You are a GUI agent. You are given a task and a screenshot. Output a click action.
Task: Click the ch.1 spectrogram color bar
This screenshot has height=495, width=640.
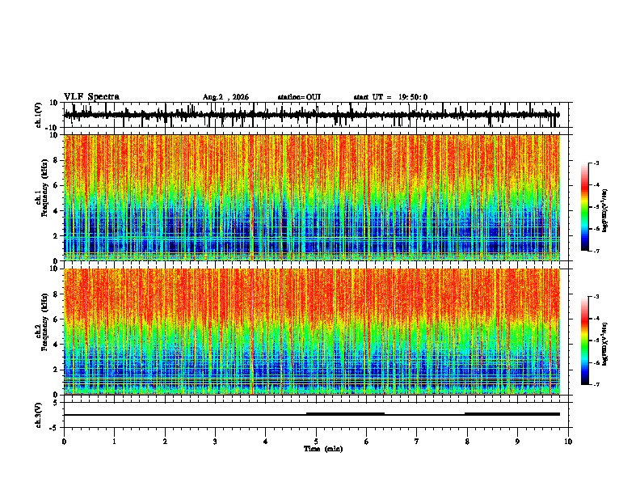click(x=584, y=207)
